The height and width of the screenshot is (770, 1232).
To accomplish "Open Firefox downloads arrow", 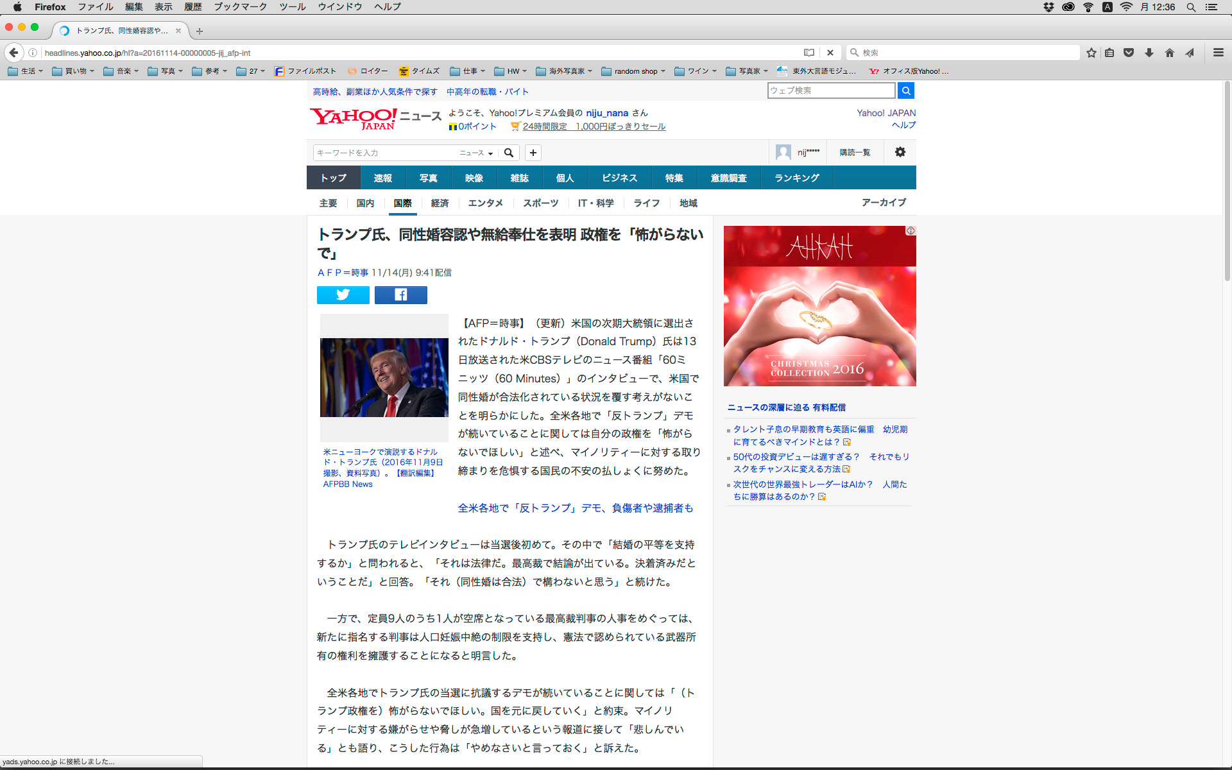I will click(1149, 53).
